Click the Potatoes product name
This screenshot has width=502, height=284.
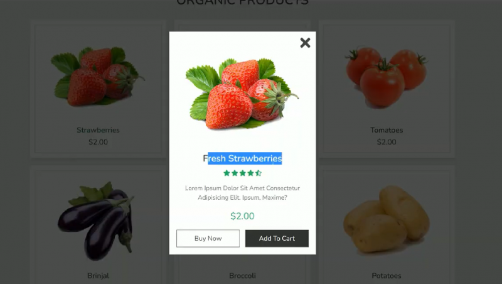(x=387, y=276)
